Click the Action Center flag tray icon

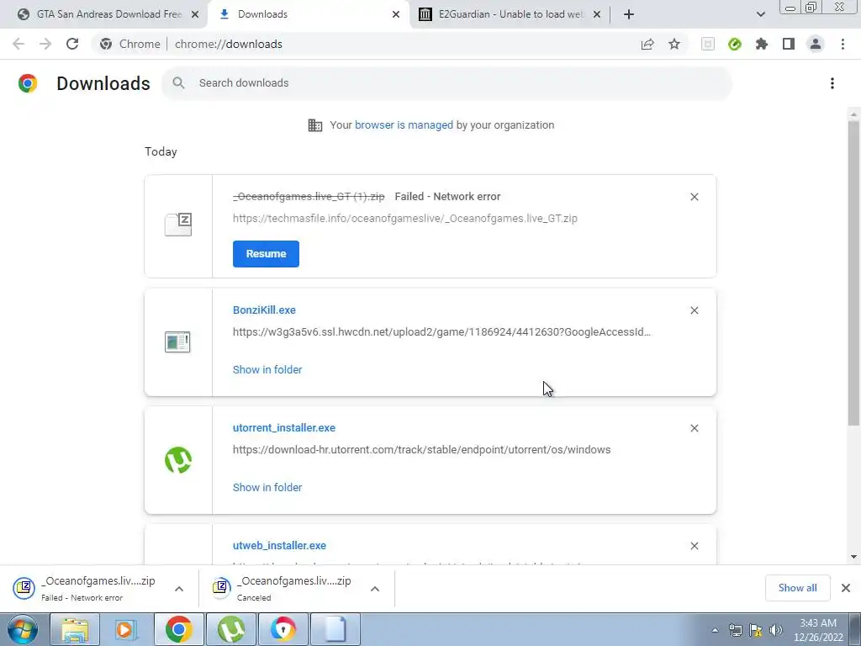[x=756, y=630]
